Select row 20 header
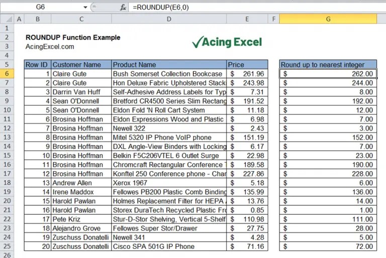 click(7, 201)
